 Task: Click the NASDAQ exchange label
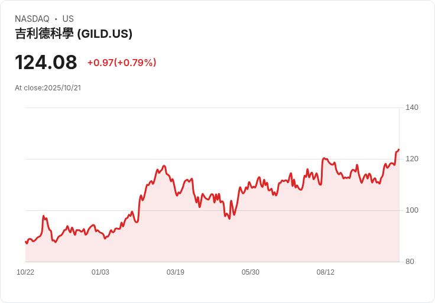(x=32, y=18)
